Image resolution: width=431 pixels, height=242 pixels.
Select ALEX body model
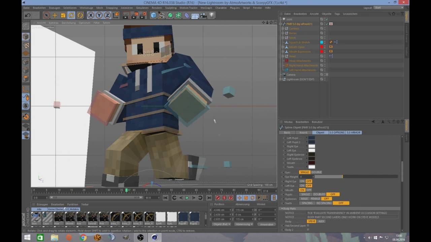[321, 221]
